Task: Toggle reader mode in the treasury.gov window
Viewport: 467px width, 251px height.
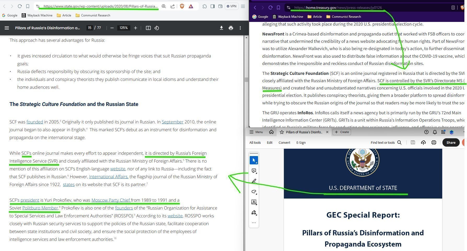Action: (x=453, y=8)
